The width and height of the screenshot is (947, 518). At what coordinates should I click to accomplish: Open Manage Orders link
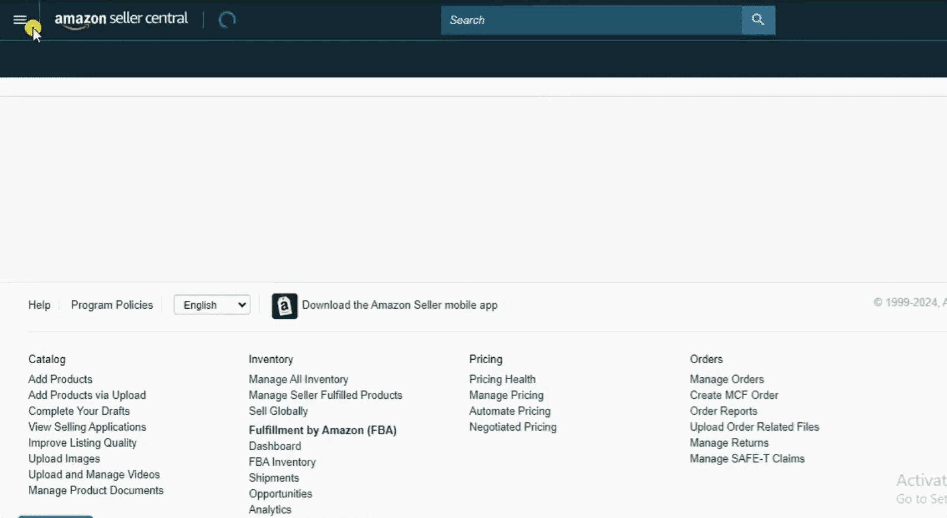(x=726, y=379)
